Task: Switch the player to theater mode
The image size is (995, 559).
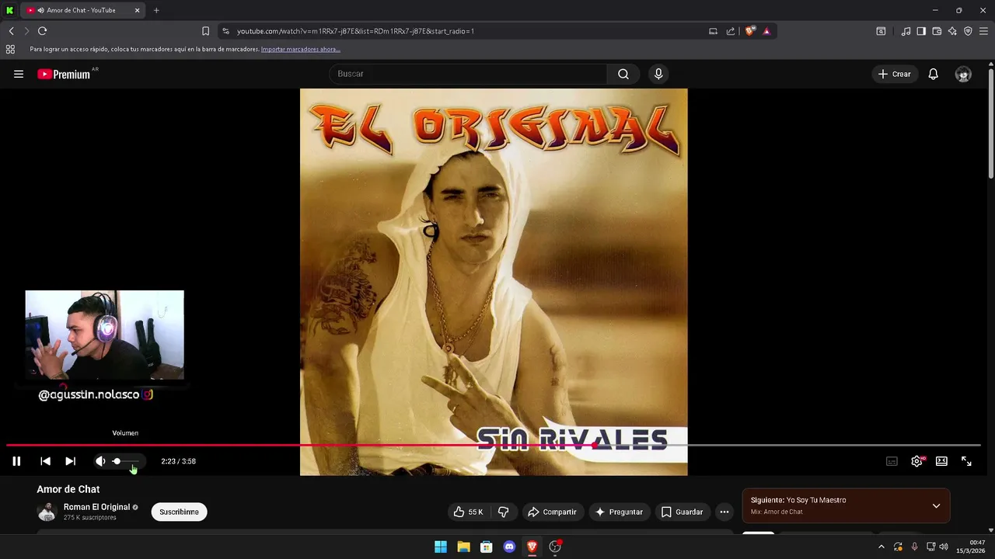Action: click(x=941, y=461)
